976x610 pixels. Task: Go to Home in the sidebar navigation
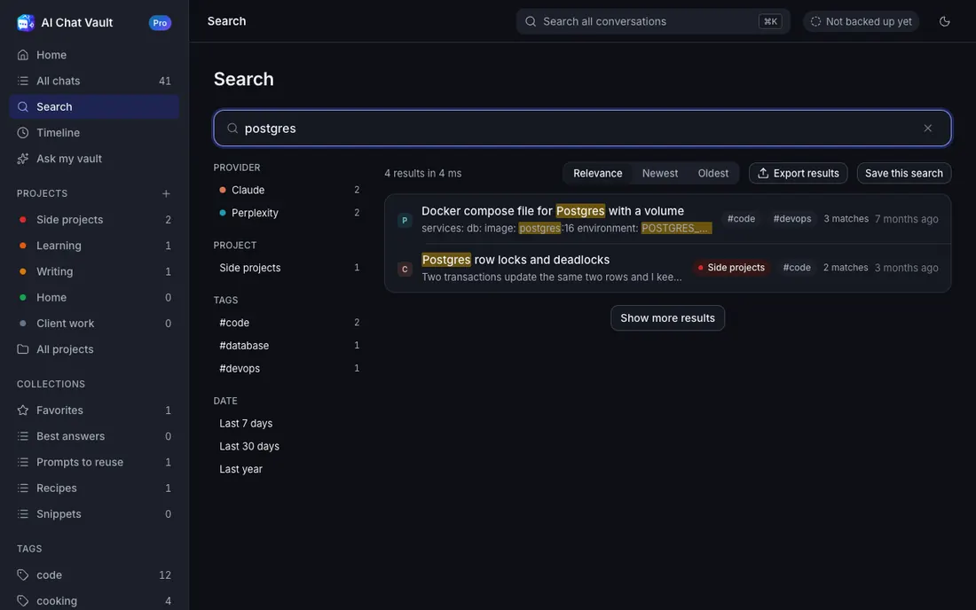pos(94,55)
